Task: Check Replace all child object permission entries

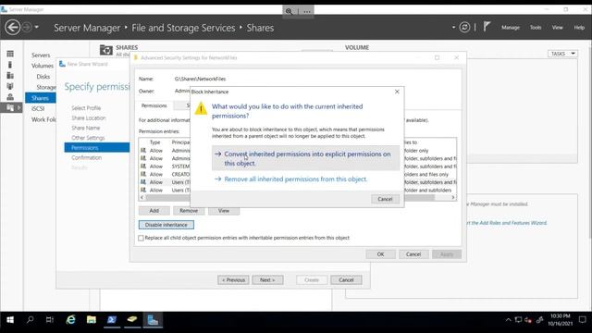Action: point(141,238)
